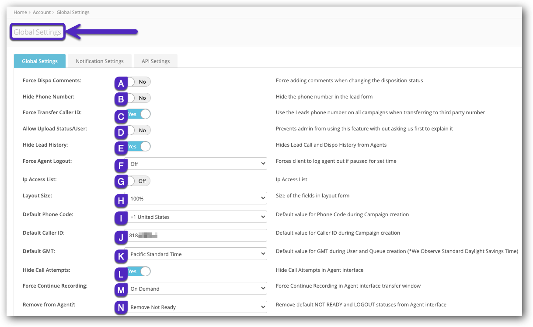This screenshot has height=327, width=533.
Task: Click the Default Caller ID input field
Action: 195,235
